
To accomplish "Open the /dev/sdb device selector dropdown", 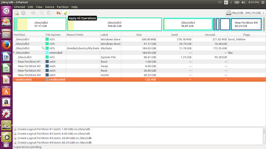I will 245,13.
